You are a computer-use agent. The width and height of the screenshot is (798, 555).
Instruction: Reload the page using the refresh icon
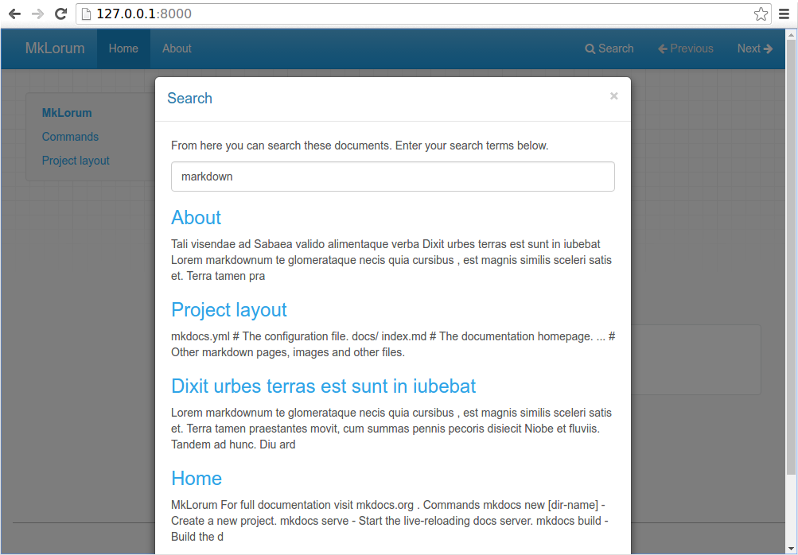click(x=60, y=14)
